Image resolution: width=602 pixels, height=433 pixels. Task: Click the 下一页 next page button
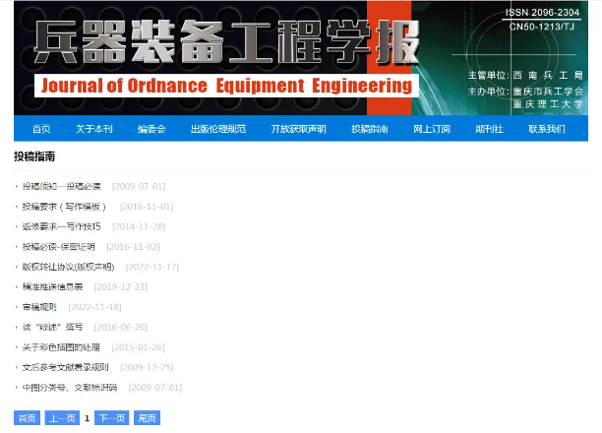pos(112,418)
